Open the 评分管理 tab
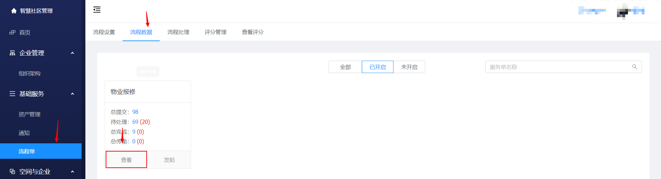The image size is (661, 179). click(216, 32)
